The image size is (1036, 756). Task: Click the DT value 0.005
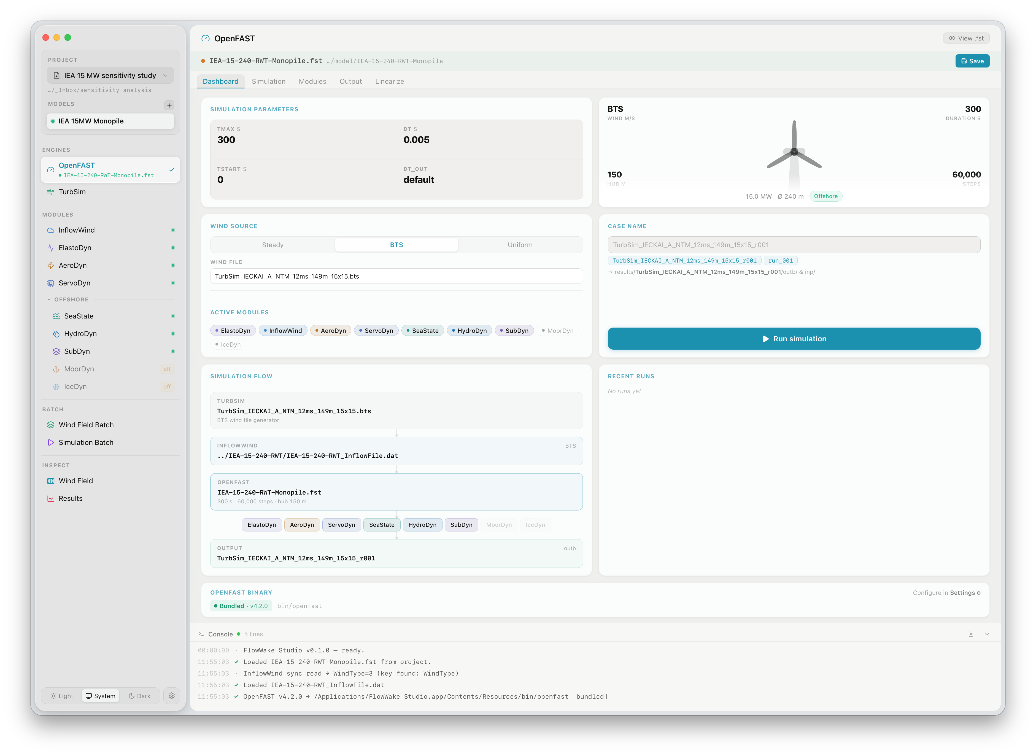[x=416, y=140]
